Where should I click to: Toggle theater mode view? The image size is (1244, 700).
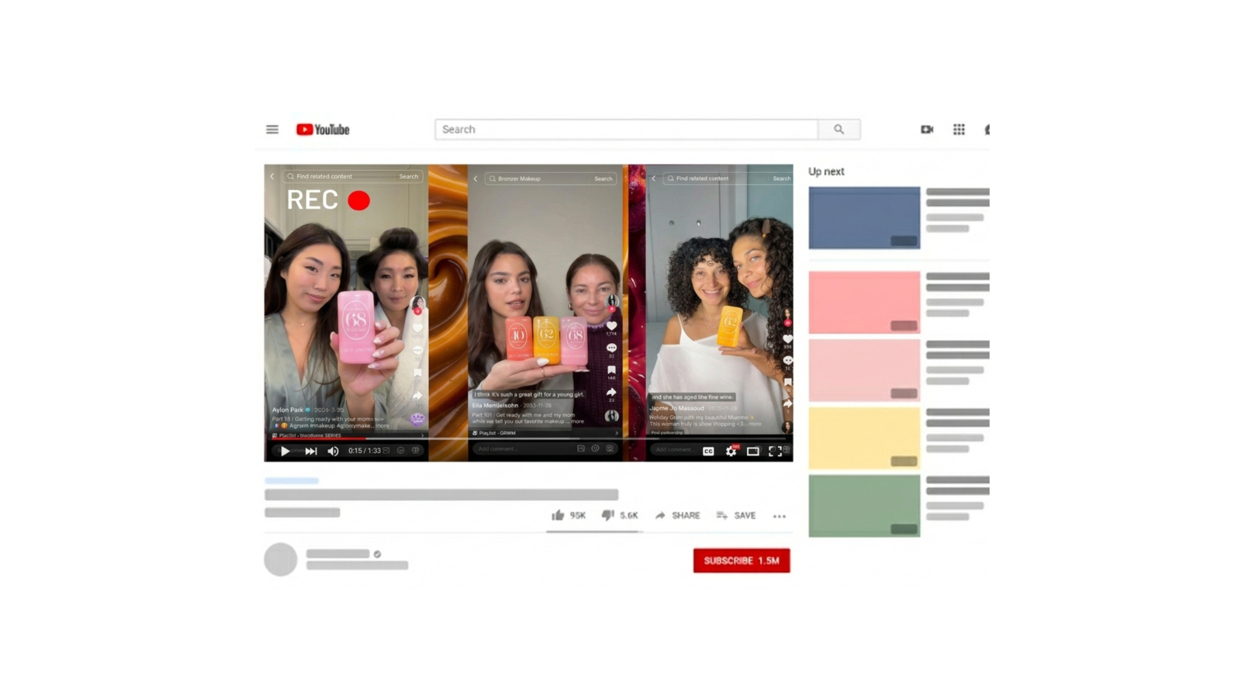click(753, 451)
